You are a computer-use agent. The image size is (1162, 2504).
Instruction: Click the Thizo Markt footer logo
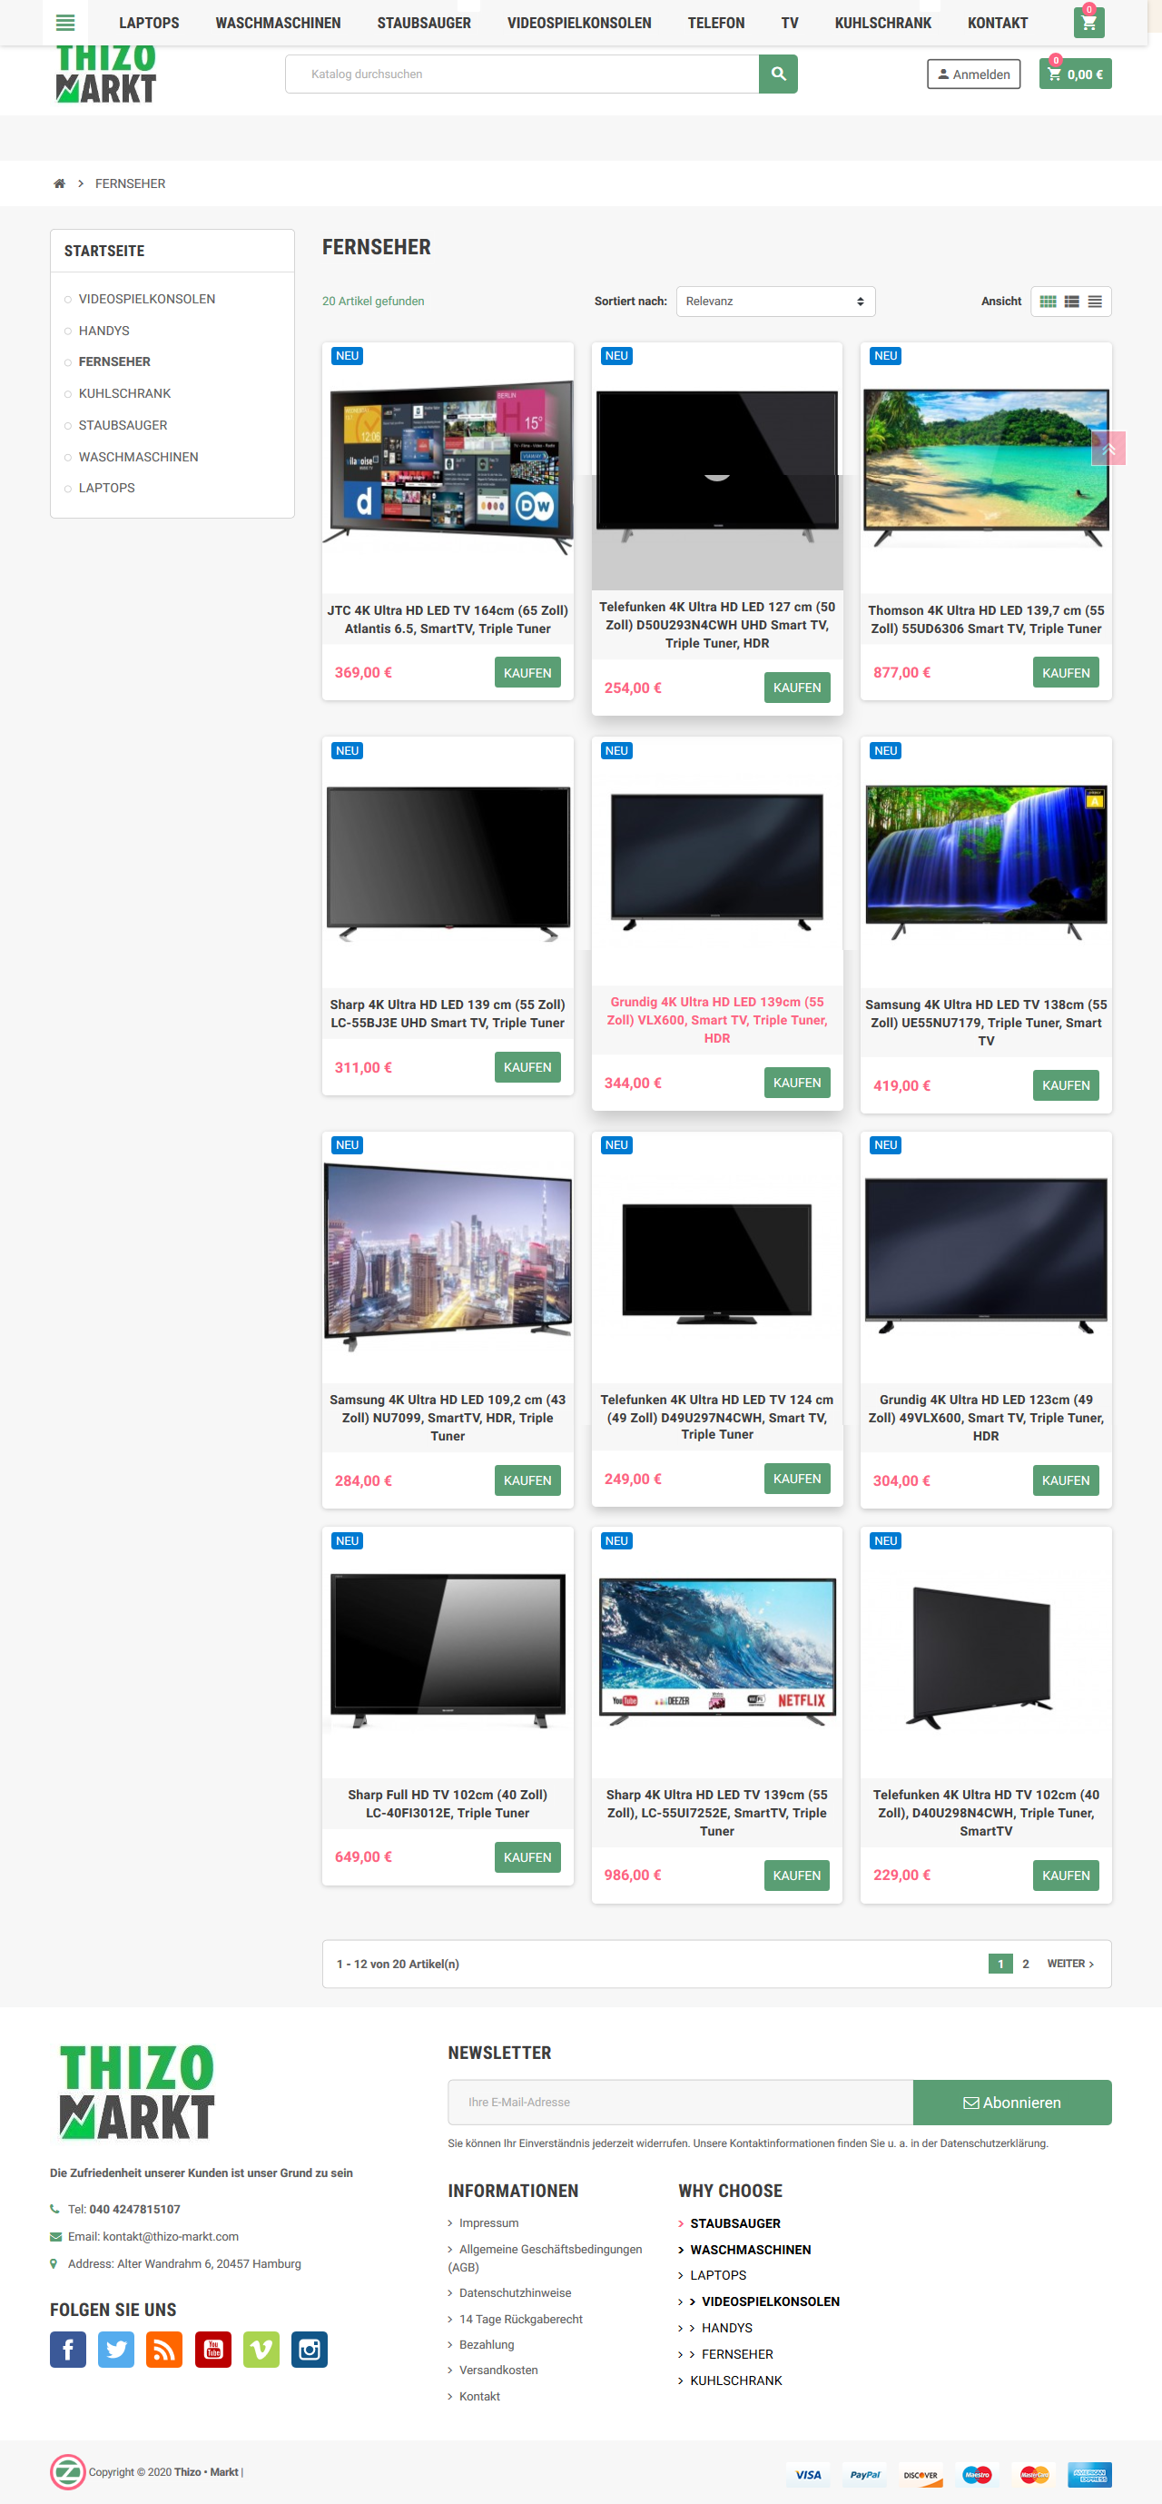pyautogui.click(x=137, y=2092)
